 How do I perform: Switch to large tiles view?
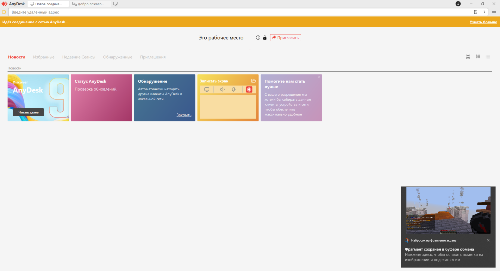468,57
